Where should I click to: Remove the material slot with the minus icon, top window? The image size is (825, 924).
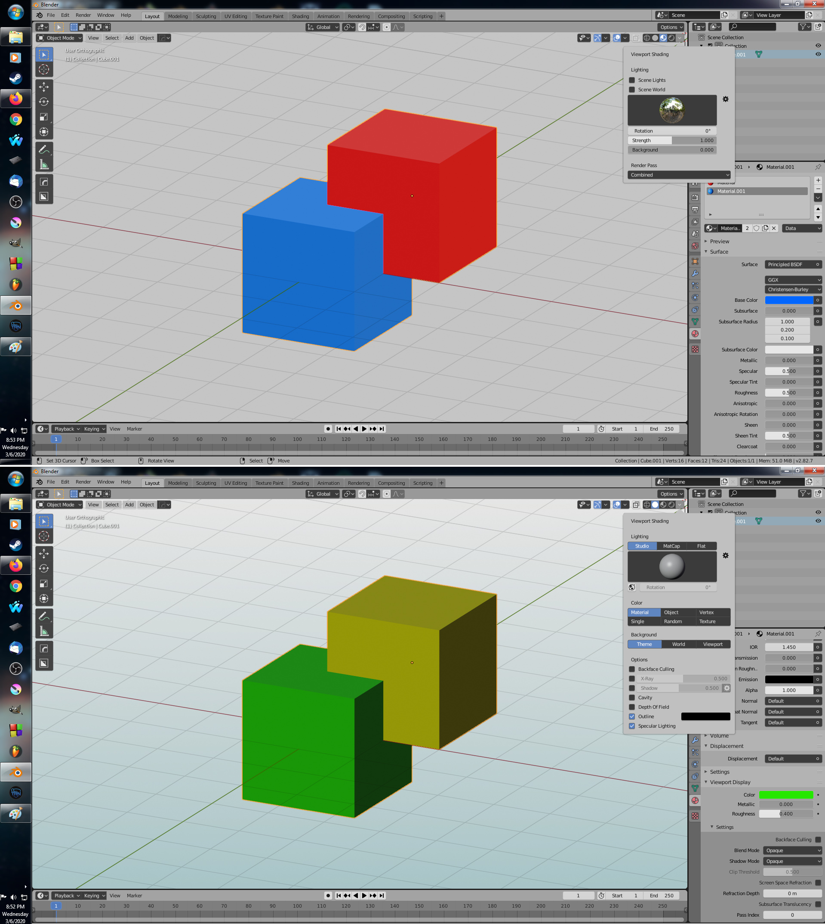(x=818, y=189)
